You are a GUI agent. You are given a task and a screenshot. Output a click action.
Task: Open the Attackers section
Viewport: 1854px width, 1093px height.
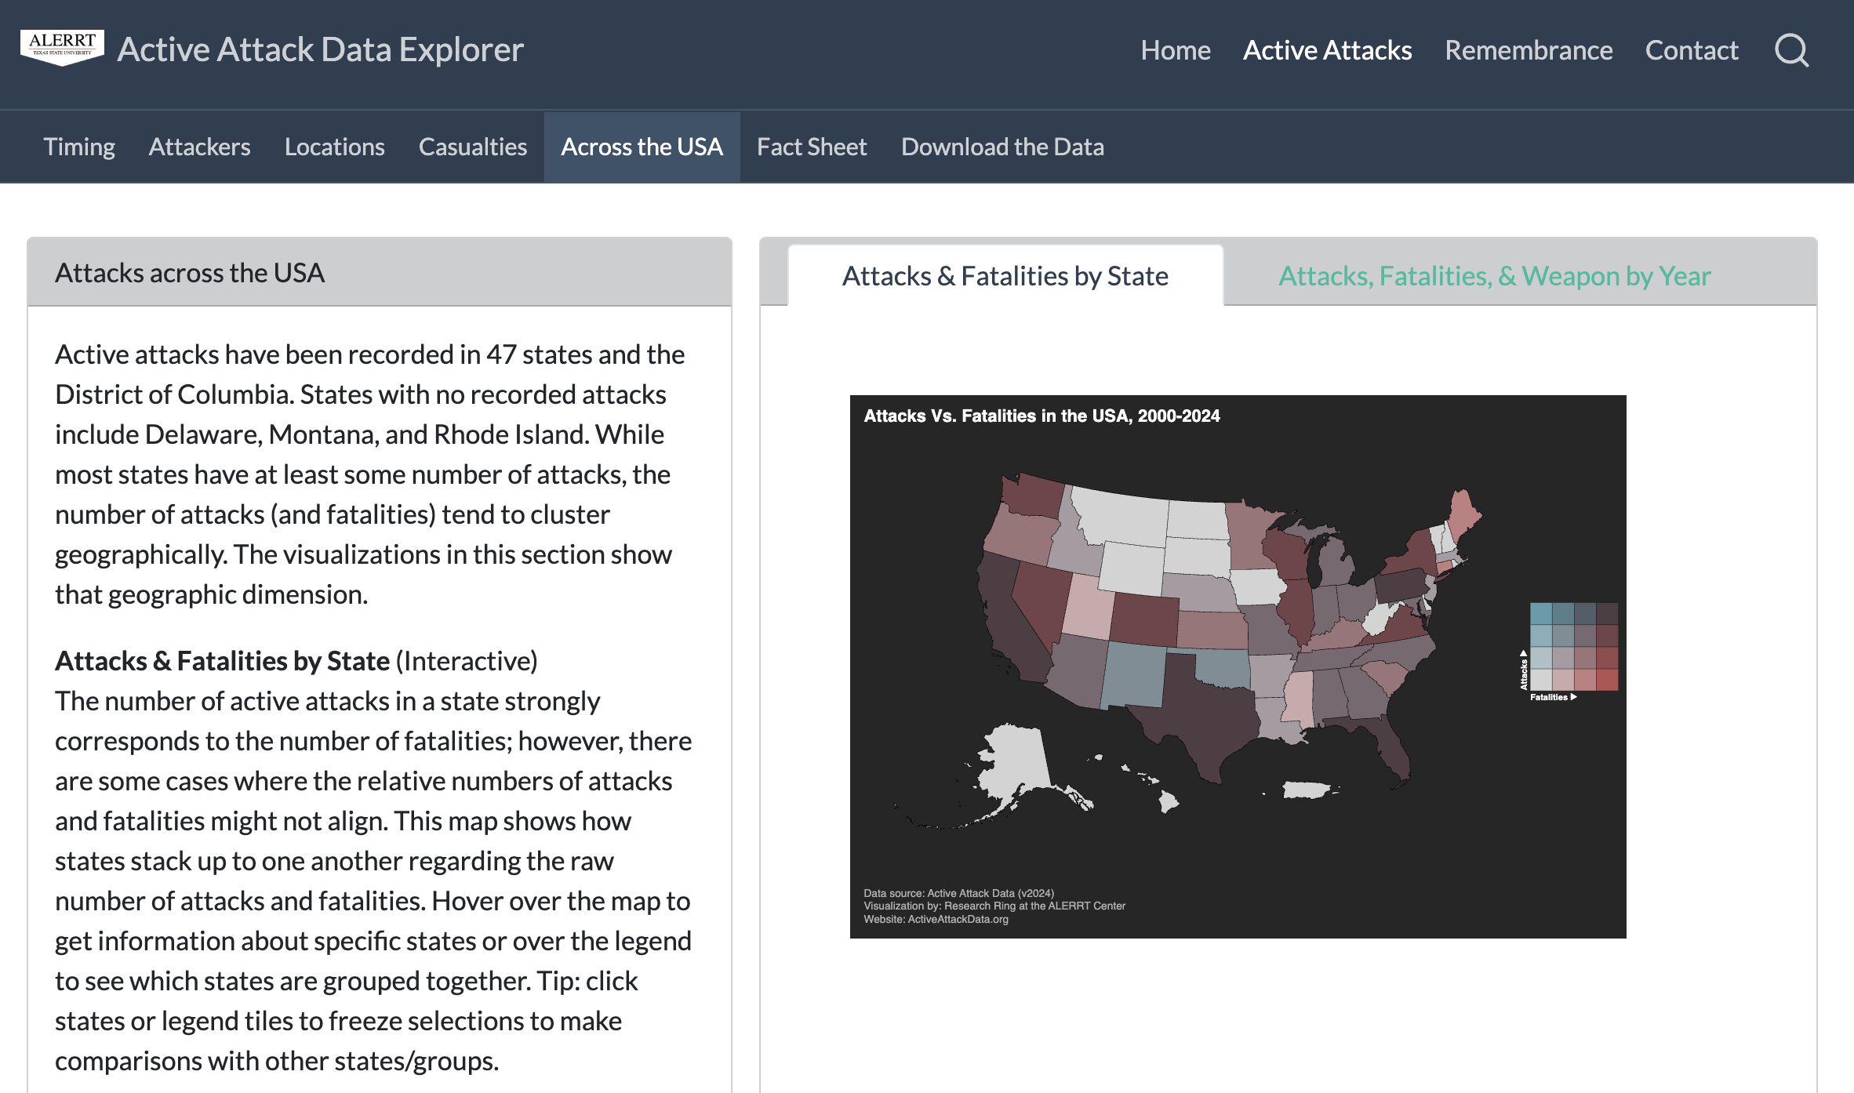click(x=199, y=147)
